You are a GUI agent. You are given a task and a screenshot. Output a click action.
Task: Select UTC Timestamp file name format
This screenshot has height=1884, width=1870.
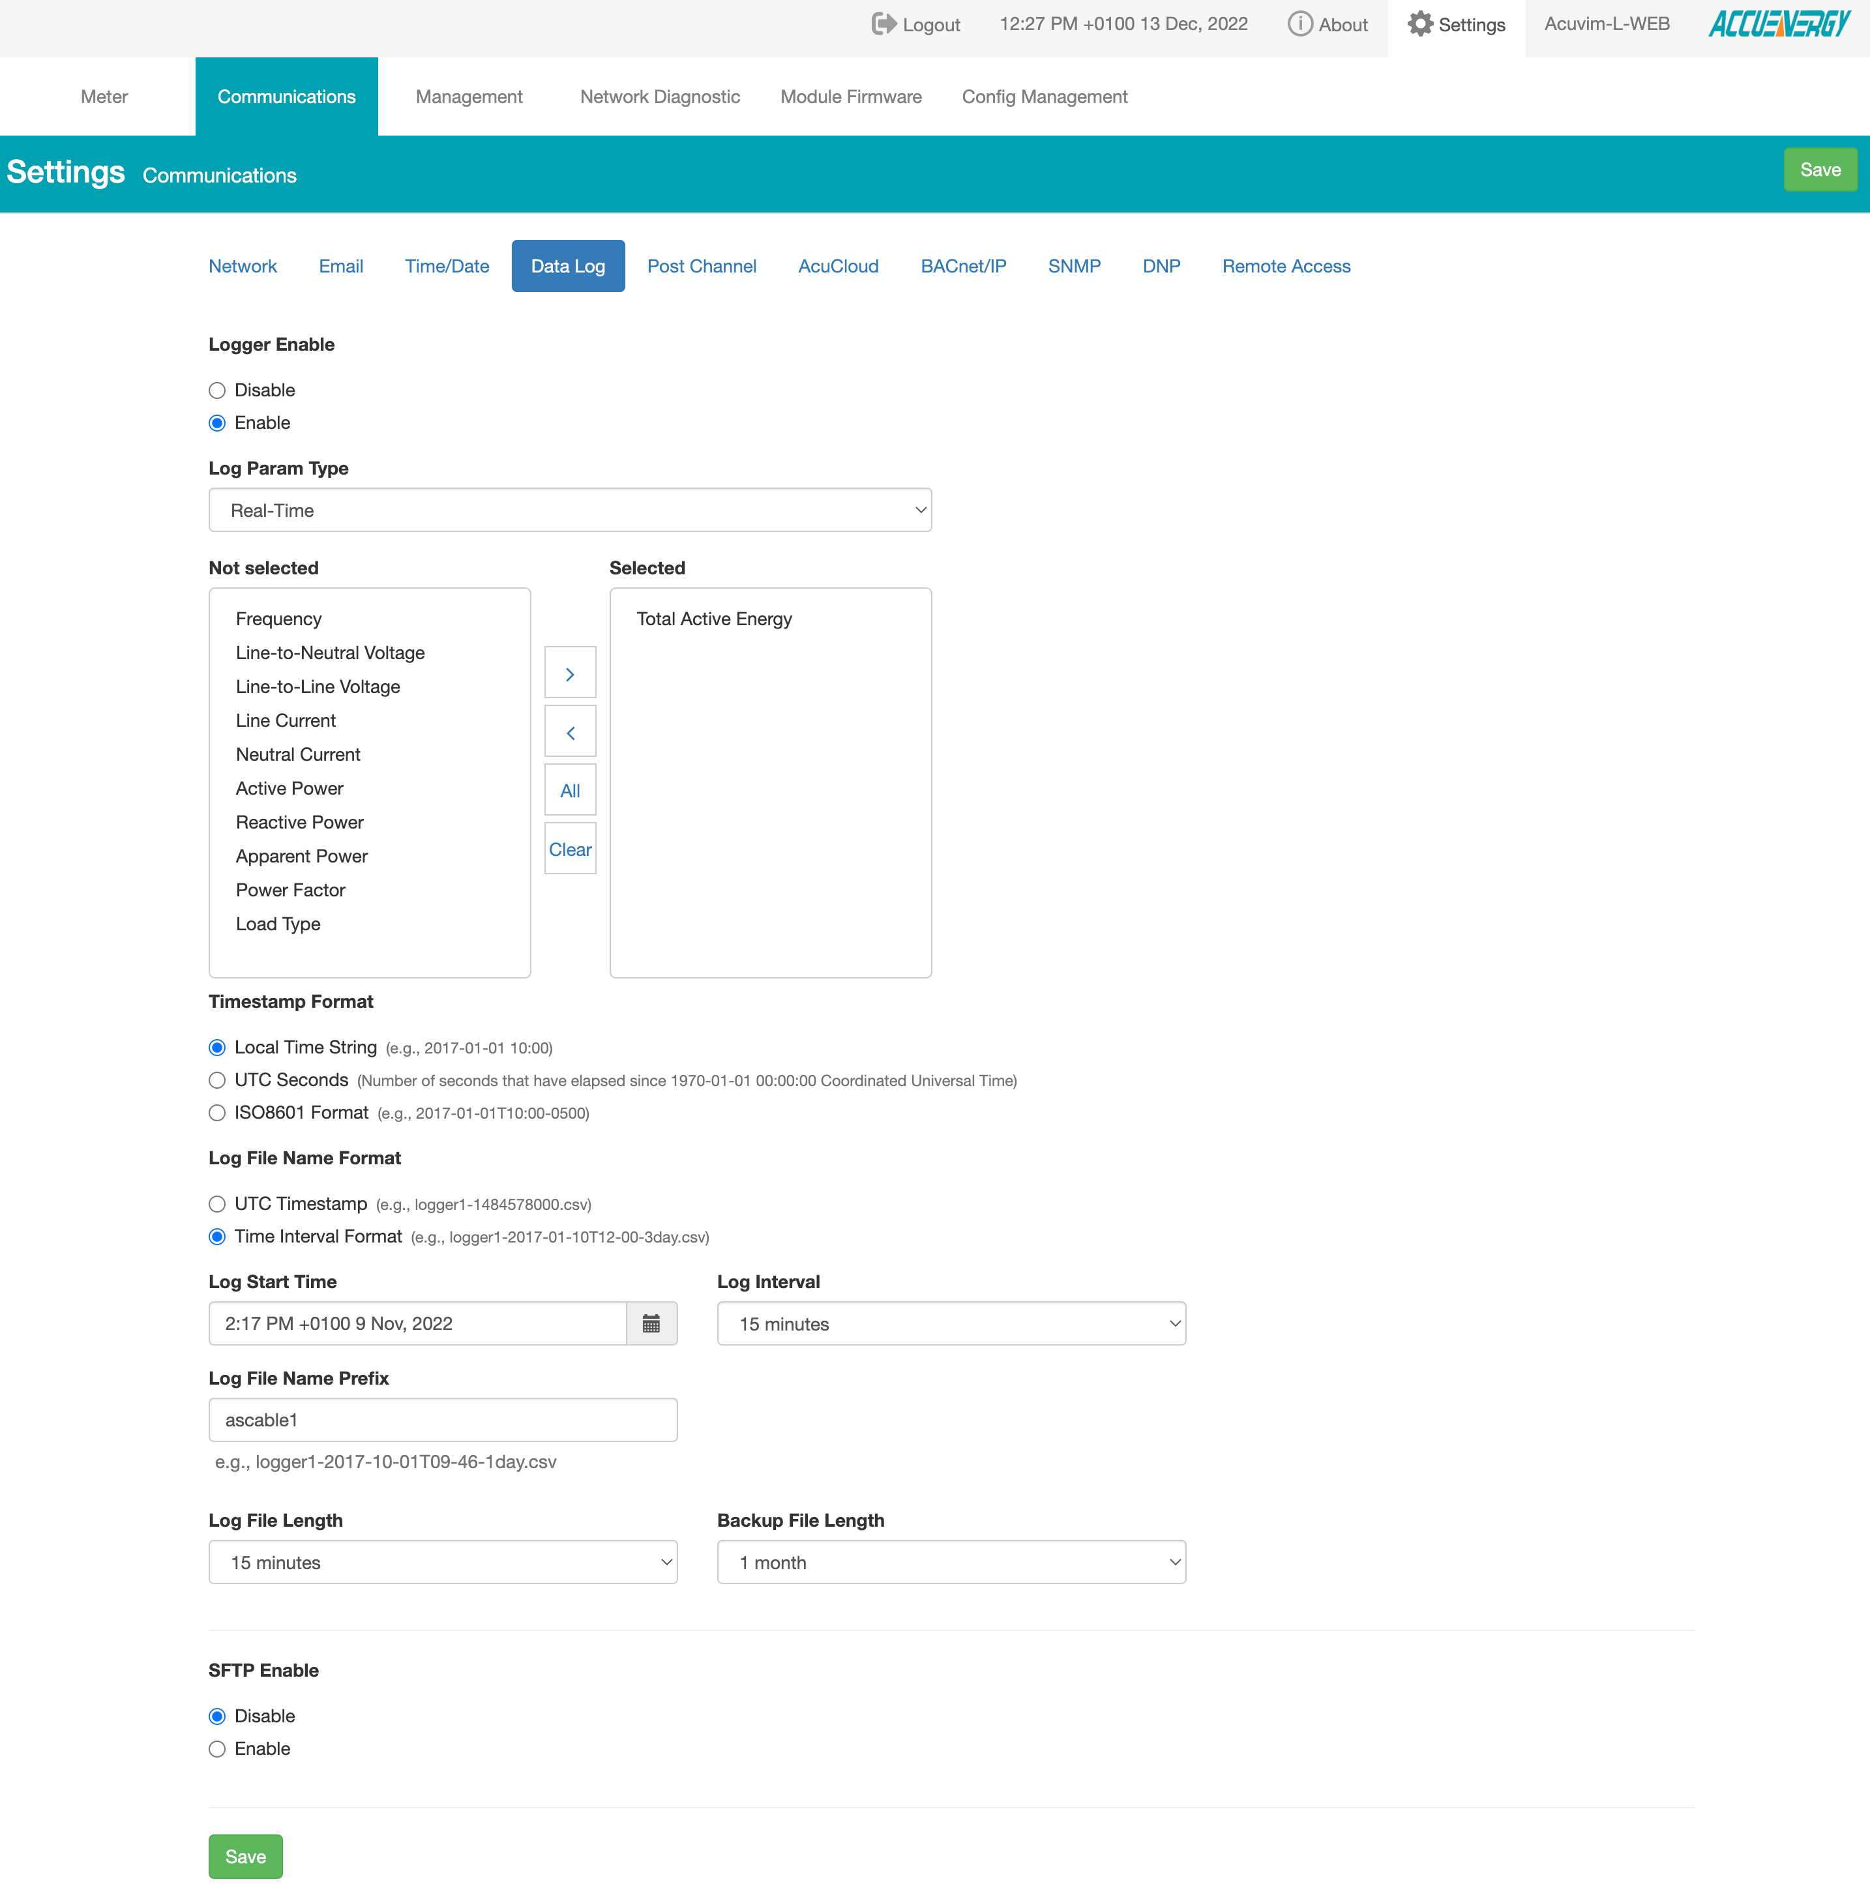[218, 1204]
